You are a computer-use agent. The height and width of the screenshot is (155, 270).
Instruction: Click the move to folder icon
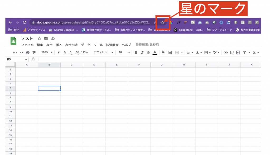click(x=46, y=38)
